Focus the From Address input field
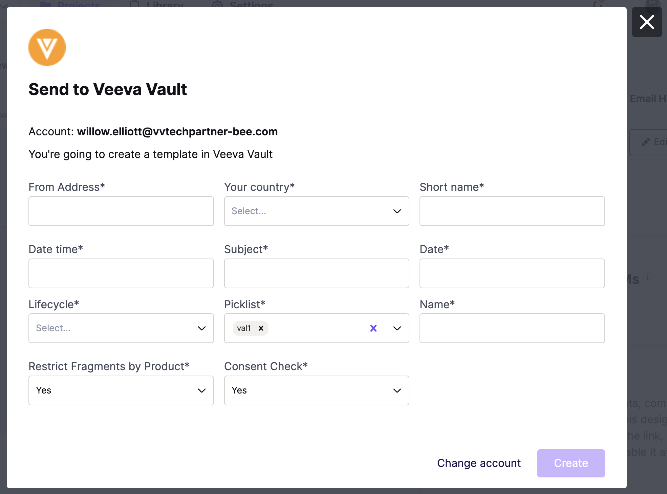The width and height of the screenshot is (667, 494). point(121,211)
